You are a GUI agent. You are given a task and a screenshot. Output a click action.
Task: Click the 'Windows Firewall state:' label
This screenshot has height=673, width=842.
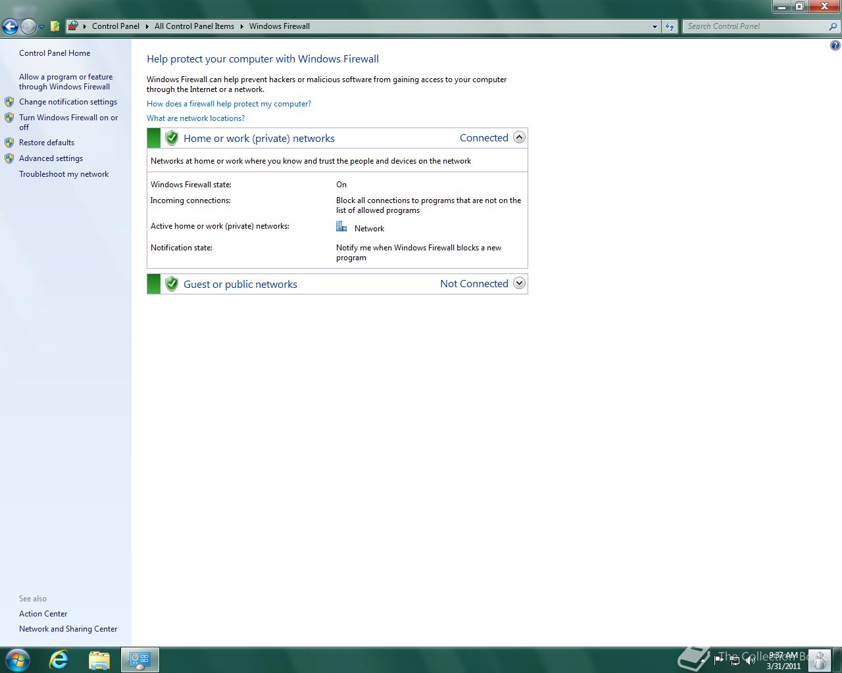pos(191,185)
